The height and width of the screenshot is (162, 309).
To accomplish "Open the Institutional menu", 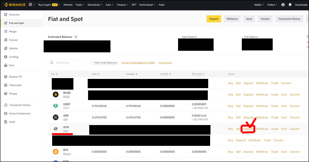I will pyautogui.click(x=147, y=5).
